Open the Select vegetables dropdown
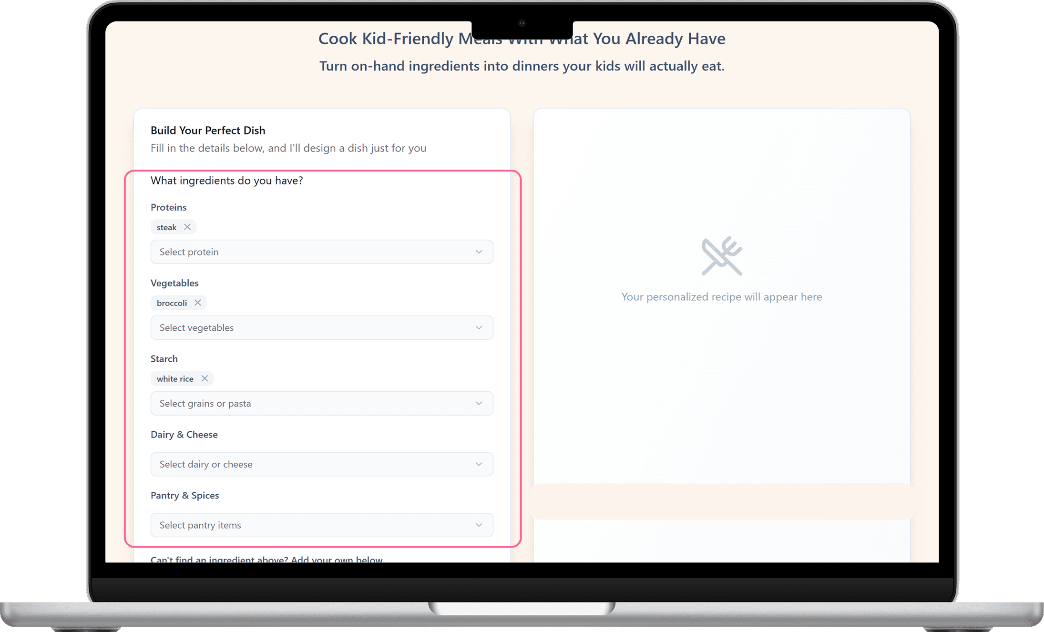The width and height of the screenshot is (1044, 632). coord(322,327)
